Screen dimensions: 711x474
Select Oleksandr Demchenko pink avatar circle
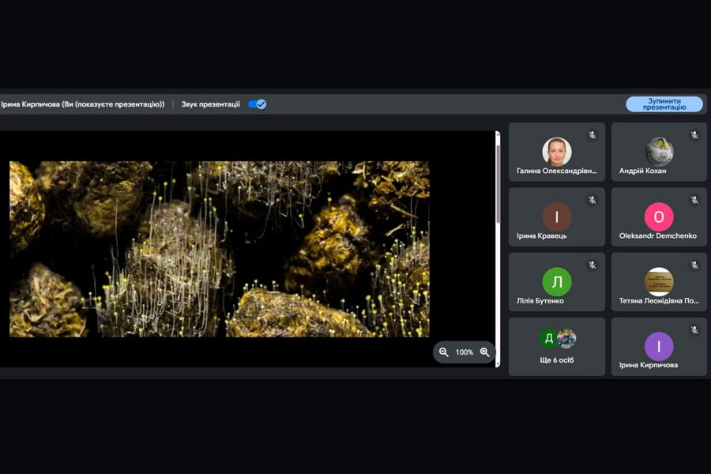[x=659, y=216]
